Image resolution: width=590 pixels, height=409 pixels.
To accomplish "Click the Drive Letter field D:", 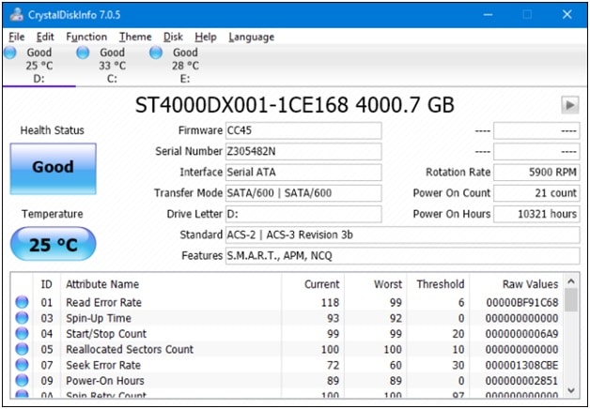I will pos(303,214).
